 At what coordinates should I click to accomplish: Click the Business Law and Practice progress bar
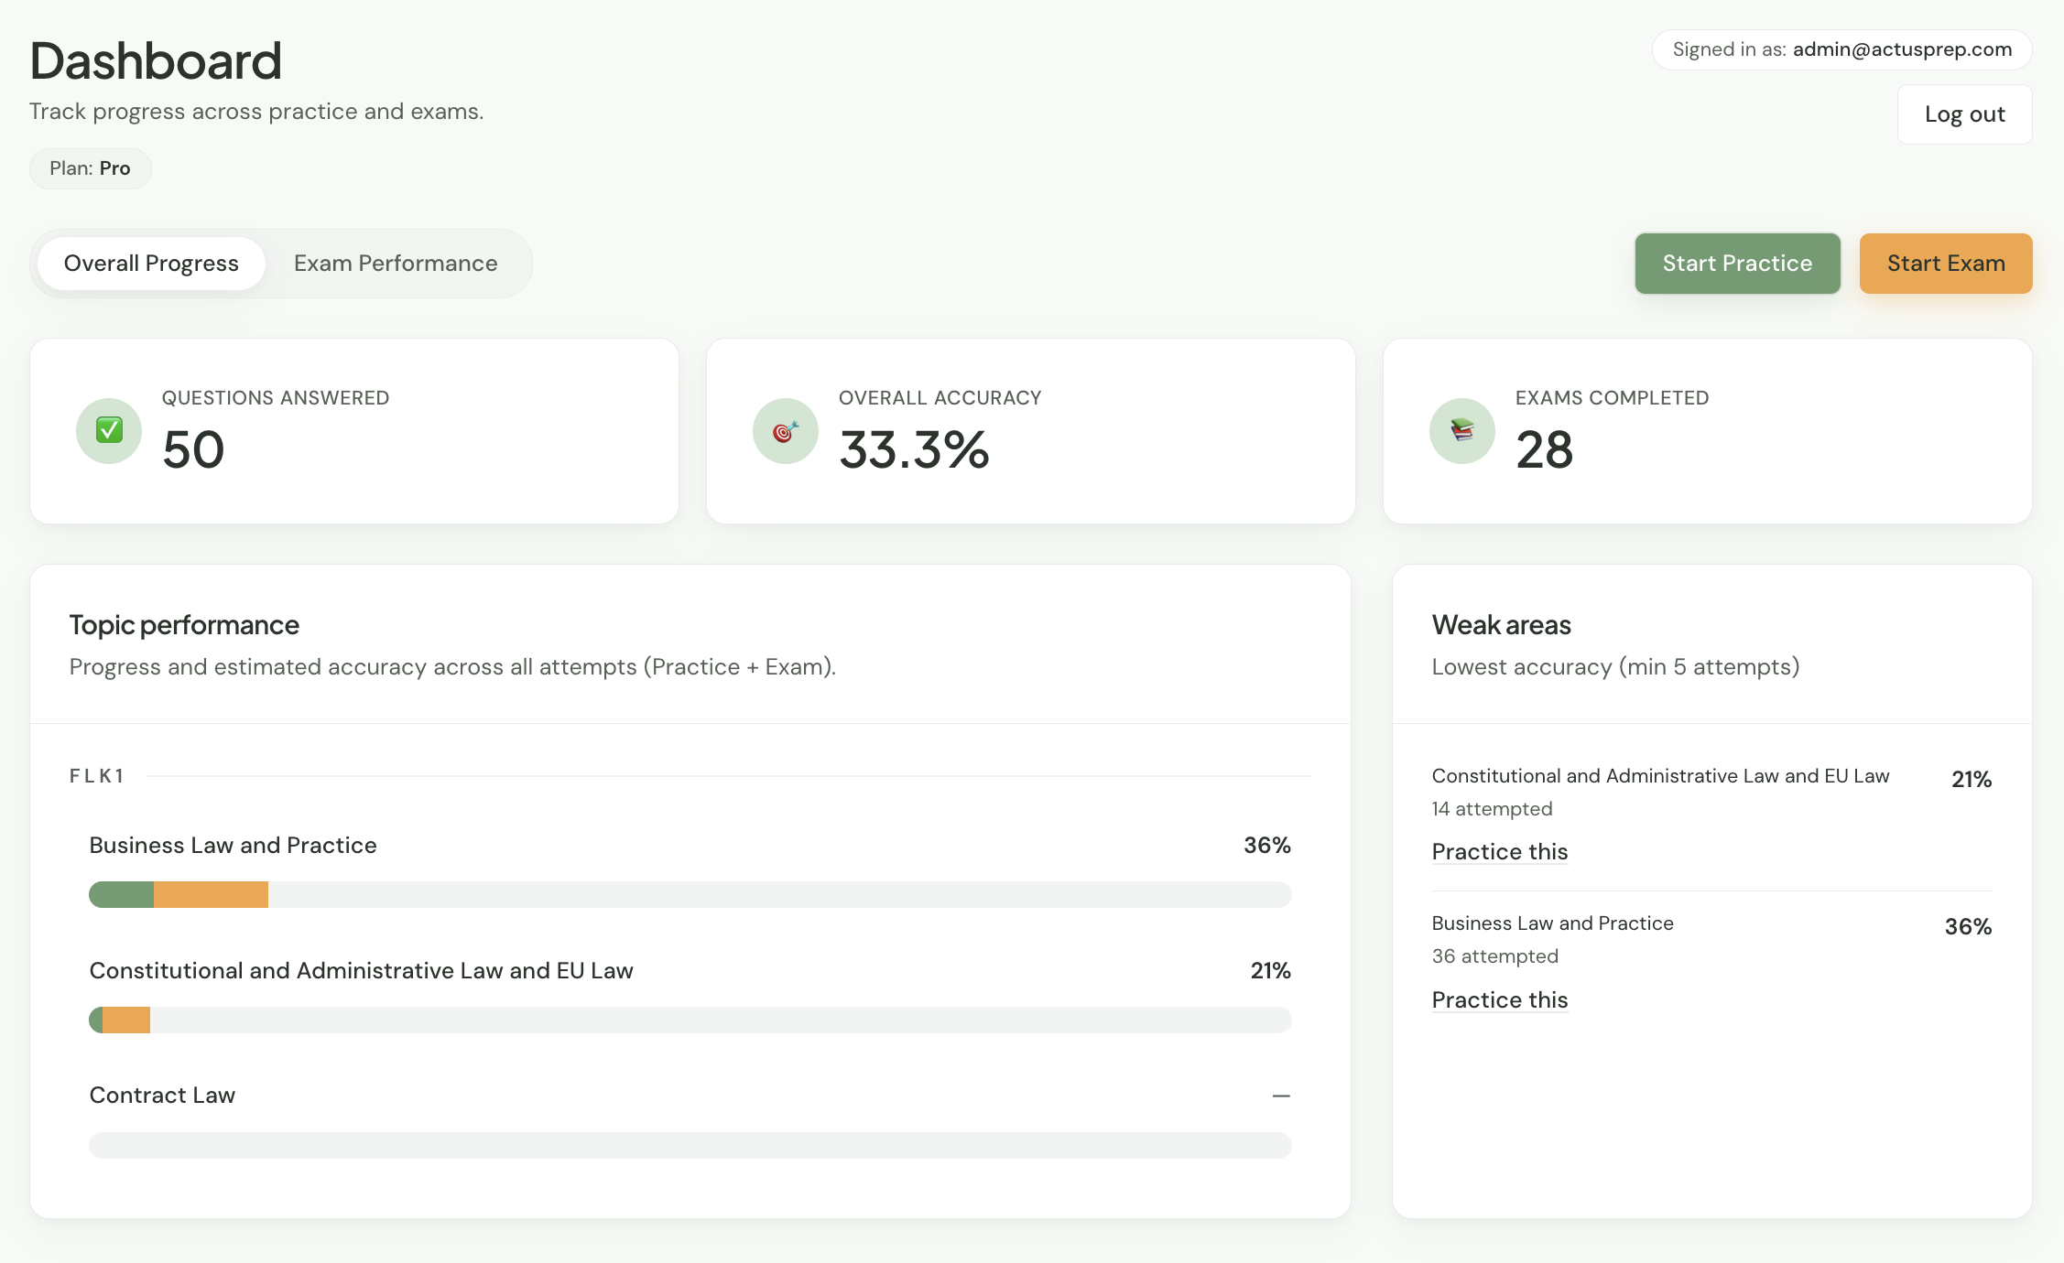click(x=690, y=894)
